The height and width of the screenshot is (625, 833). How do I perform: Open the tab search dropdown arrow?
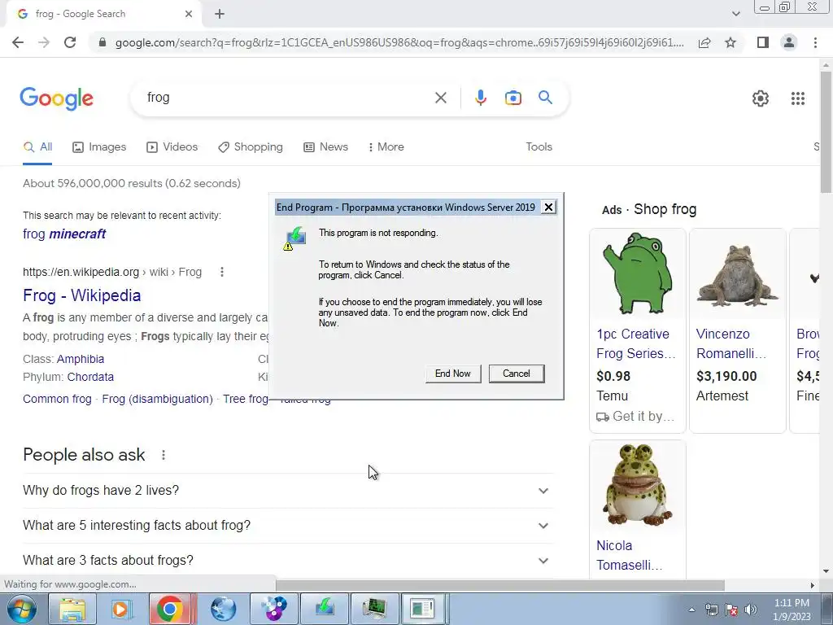click(735, 14)
